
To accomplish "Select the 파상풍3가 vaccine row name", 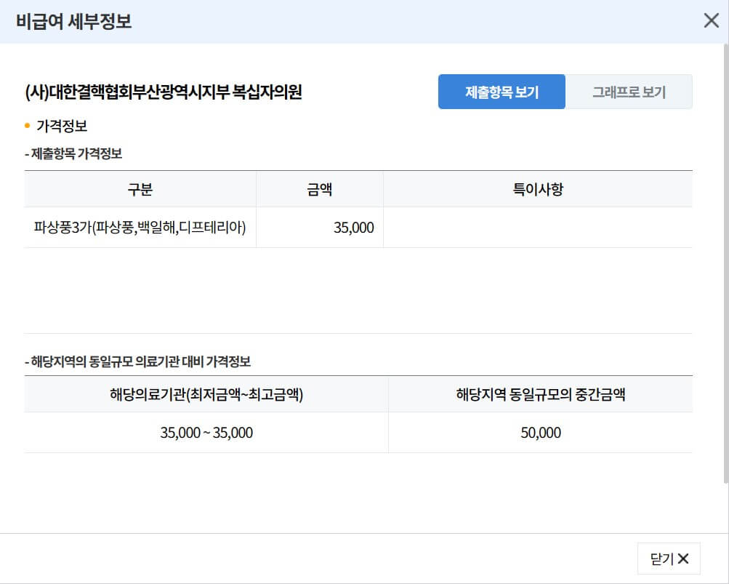I will click(x=140, y=228).
